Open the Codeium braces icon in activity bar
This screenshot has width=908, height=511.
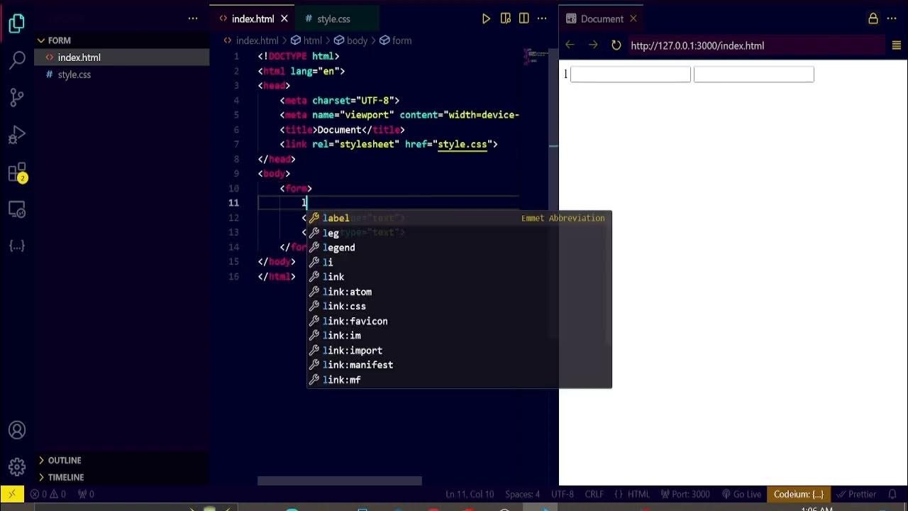tap(17, 246)
